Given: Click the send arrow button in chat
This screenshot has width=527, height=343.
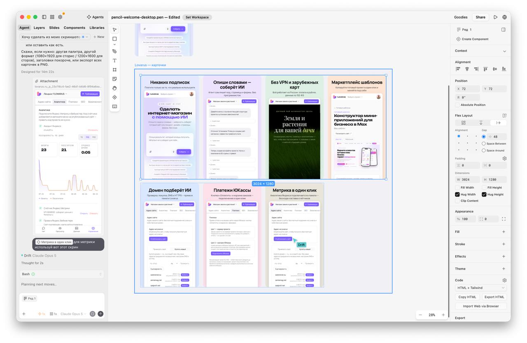Looking at the screenshot, I should pos(100,314).
